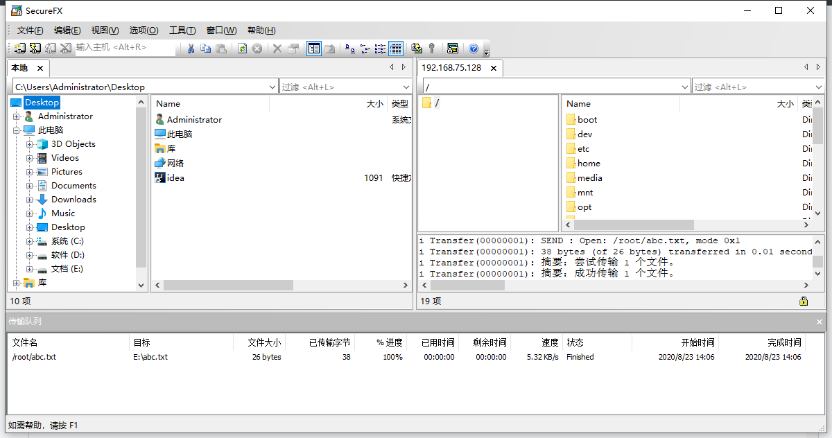This screenshot has width=832, height=438.
Task: Switch to large icons view
Action: click(x=350, y=49)
